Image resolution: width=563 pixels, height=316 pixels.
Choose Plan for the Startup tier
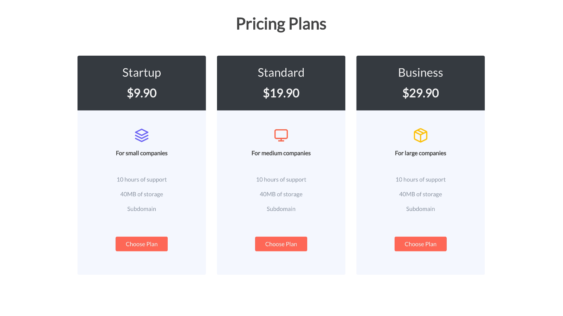[x=141, y=244]
